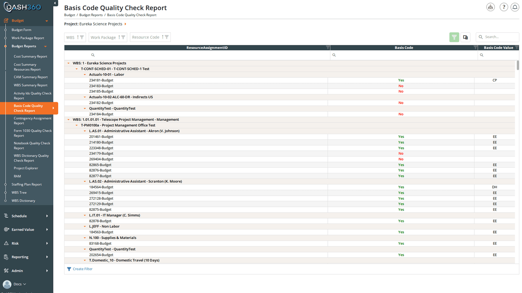Image resolution: width=522 pixels, height=293 pixels.
Task: Open Project Explorer
Action: tap(26, 168)
